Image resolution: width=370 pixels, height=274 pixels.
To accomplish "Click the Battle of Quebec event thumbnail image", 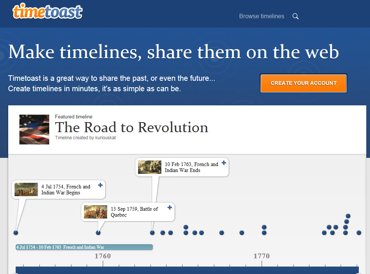I will pyautogui.click(x=95, y=211).
